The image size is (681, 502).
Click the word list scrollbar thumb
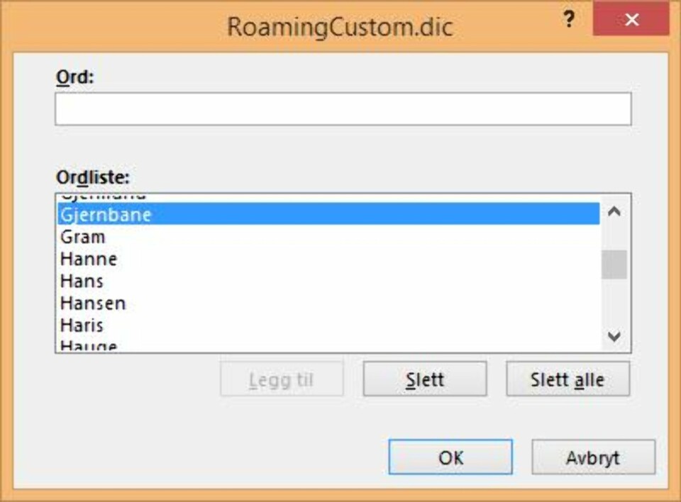[x=614, y=264]
